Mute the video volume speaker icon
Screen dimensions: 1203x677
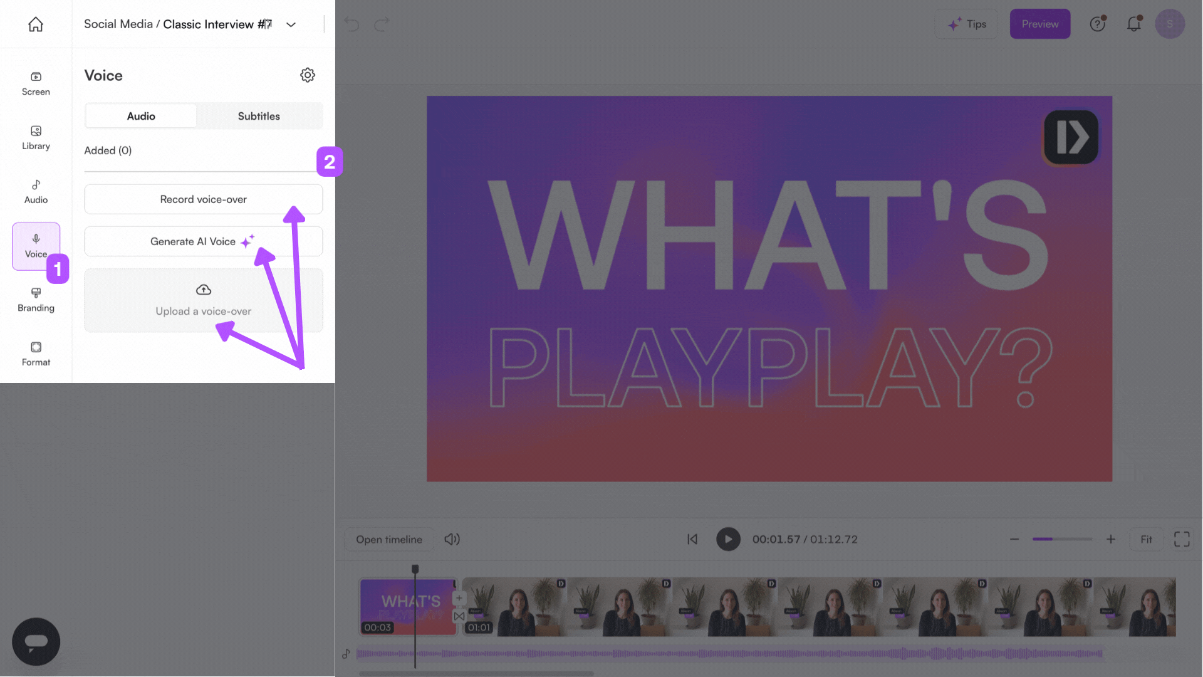tap(452, 539)
